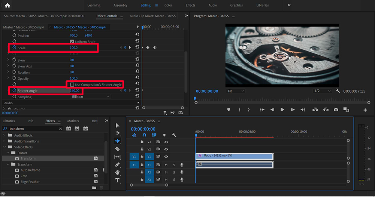This screenshot has width=375, height=197.
Task: Select the Razor tool in the tools panel
Action: 117,149
